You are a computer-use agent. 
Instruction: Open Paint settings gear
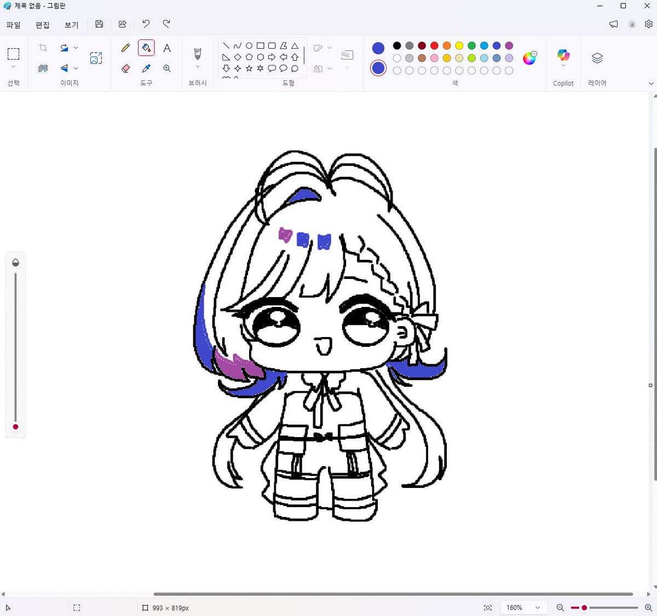649,24
